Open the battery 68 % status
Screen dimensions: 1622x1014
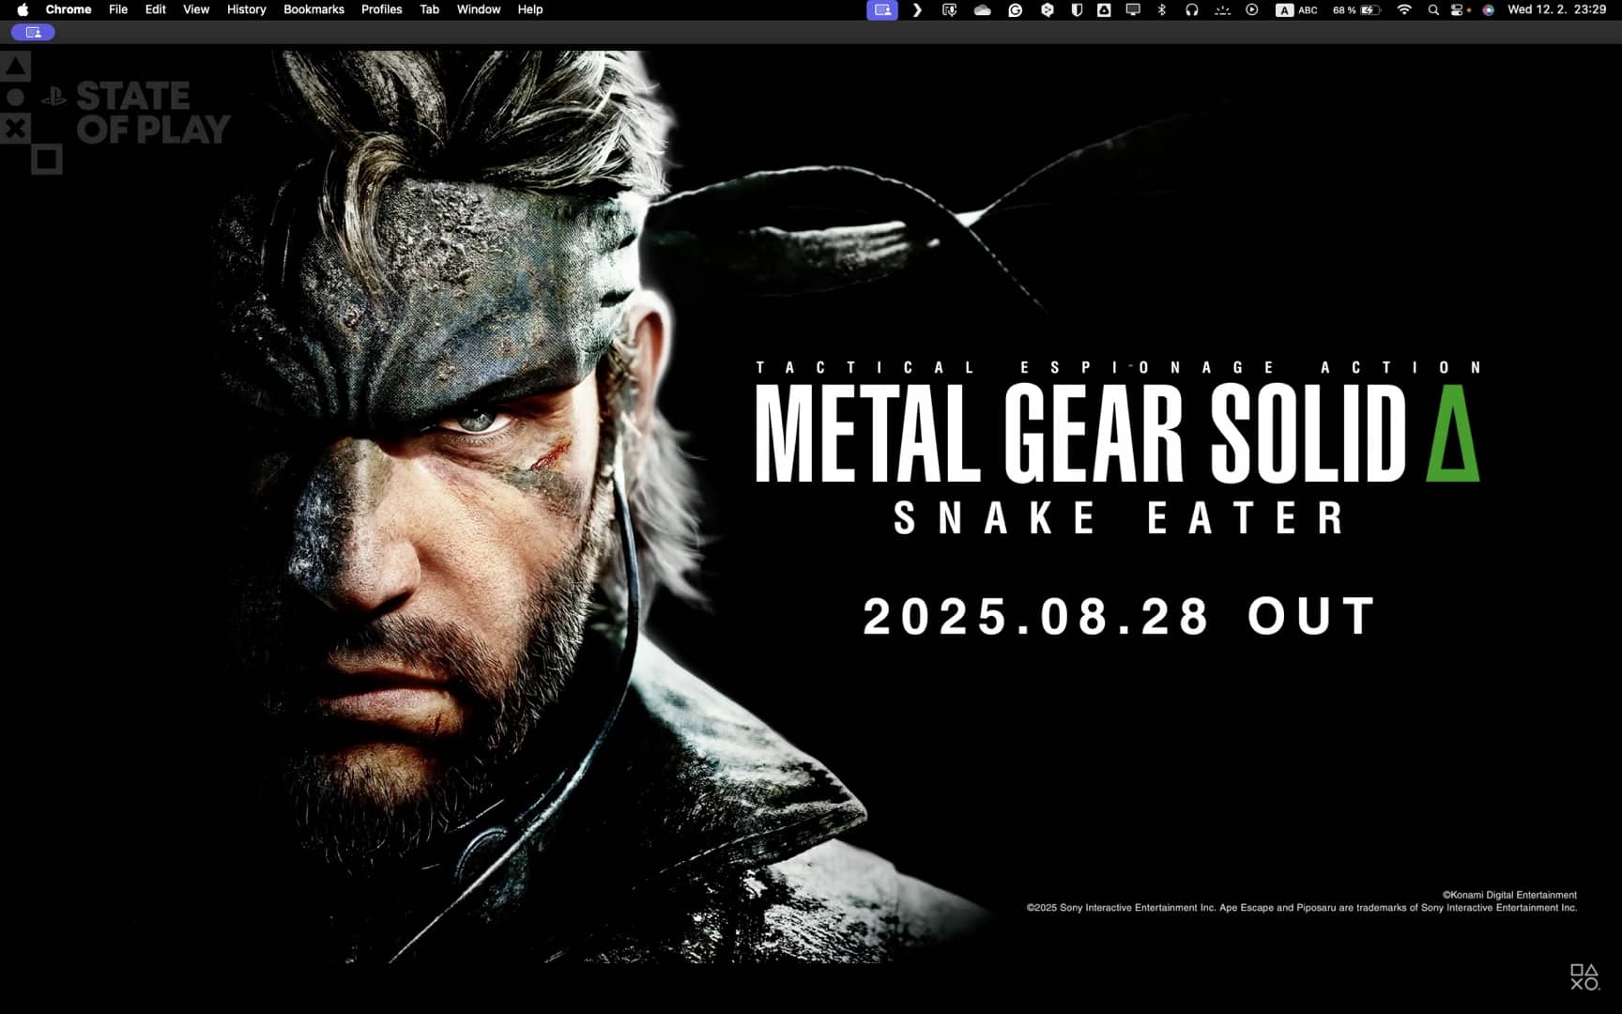click(x=1356, y=9)
